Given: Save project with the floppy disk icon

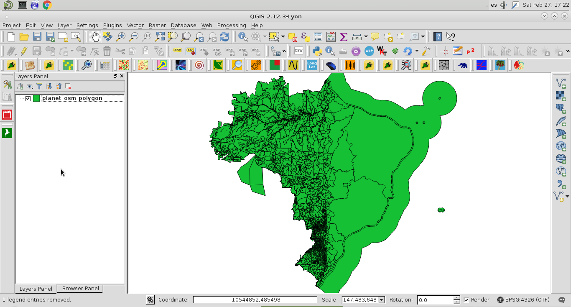Looking at the screenshot, I should 37,37.
